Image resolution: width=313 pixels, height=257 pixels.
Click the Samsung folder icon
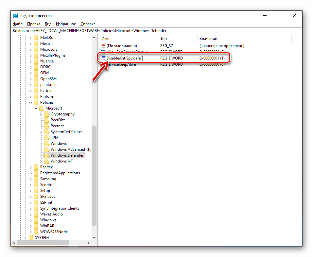(36, 179)
